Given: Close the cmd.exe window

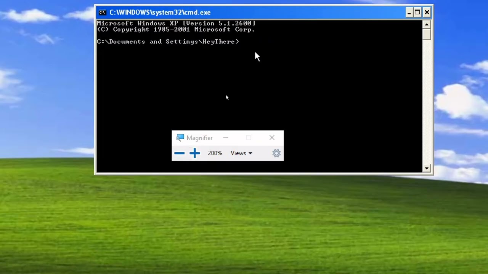Looking at the screenshot, I should click(427, 13).
